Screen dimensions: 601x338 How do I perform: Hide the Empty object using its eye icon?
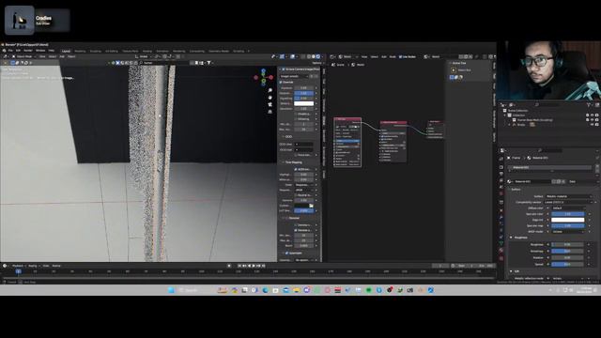pos(593,125)
